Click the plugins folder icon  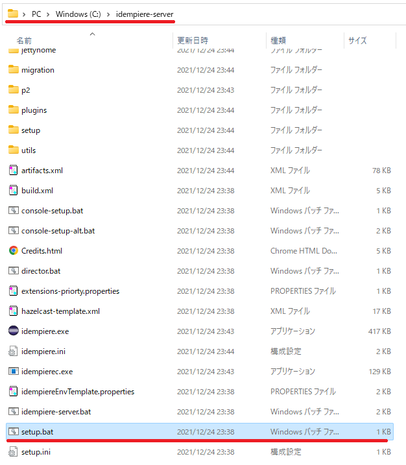click(x=14, y=110)
